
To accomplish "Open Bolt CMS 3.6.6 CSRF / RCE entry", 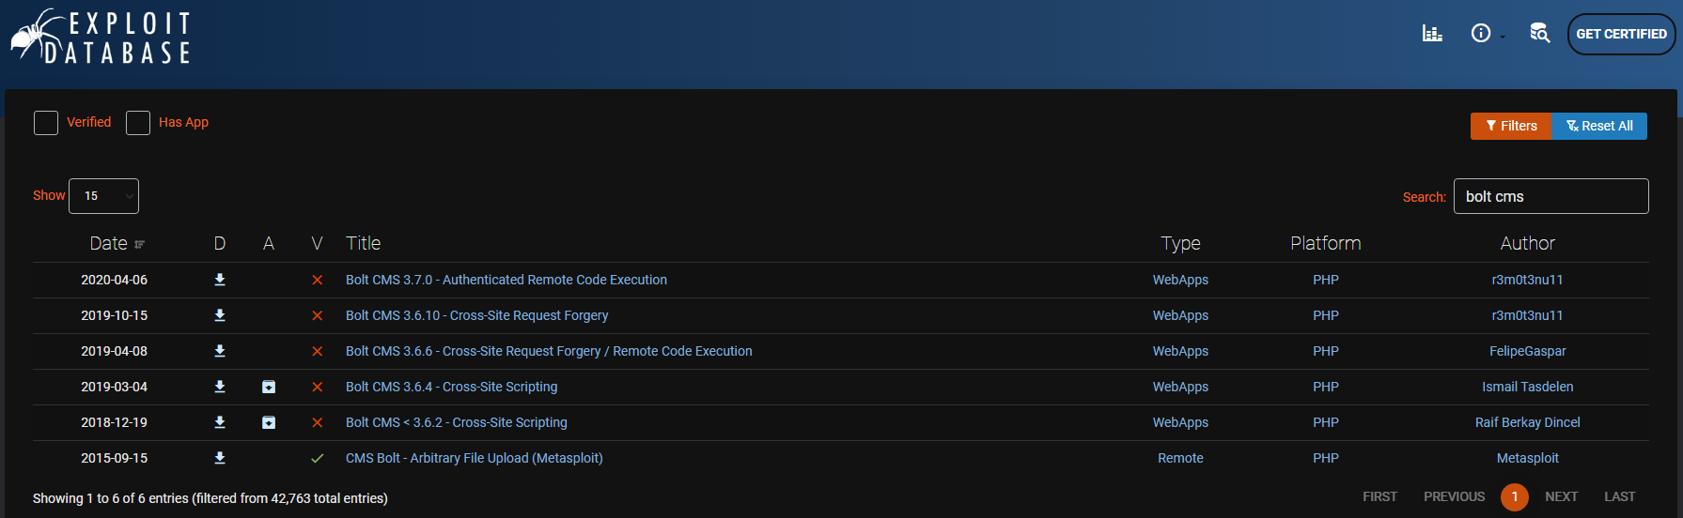I will 549,351.
